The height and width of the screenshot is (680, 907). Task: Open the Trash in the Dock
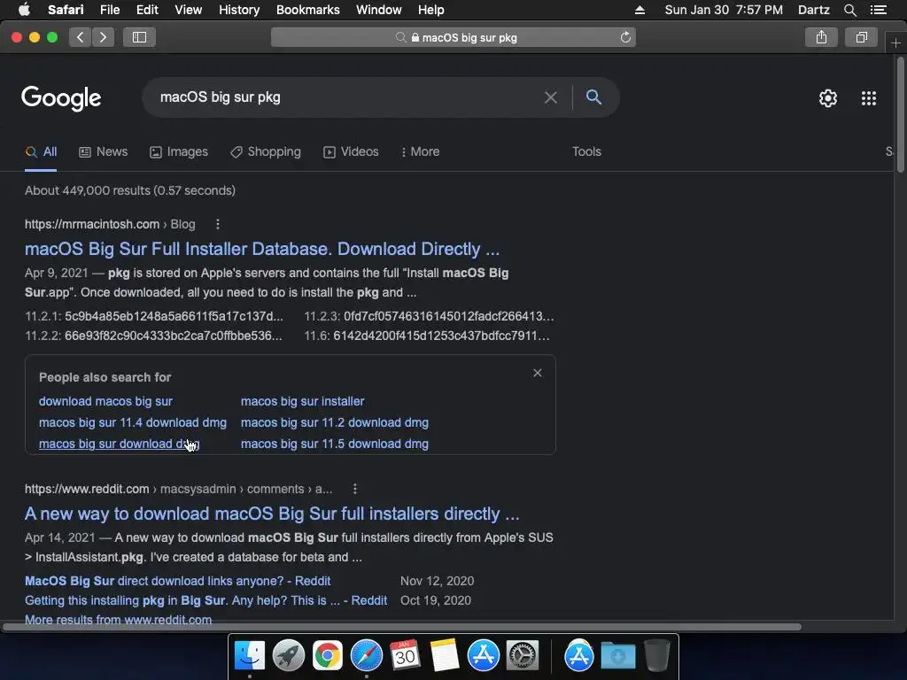tap(657, 656)
